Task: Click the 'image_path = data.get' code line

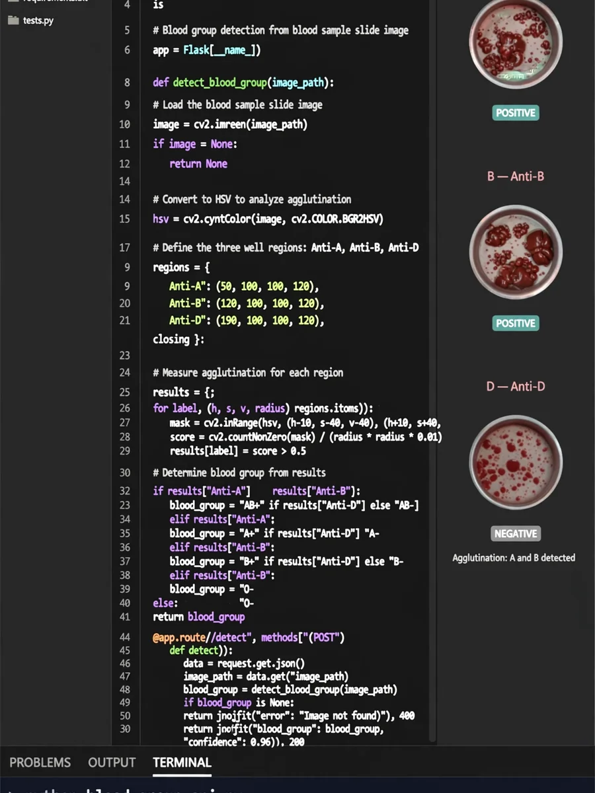Action: 266,677
